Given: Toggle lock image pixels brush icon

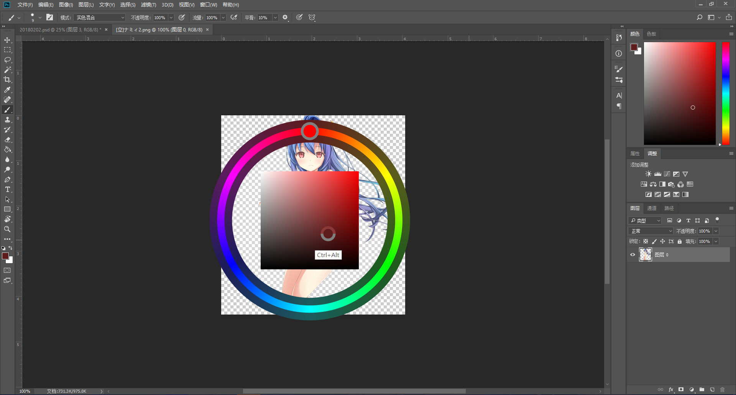Looking at the screenshot, I should pyautogui.click(x=654, y=241).
